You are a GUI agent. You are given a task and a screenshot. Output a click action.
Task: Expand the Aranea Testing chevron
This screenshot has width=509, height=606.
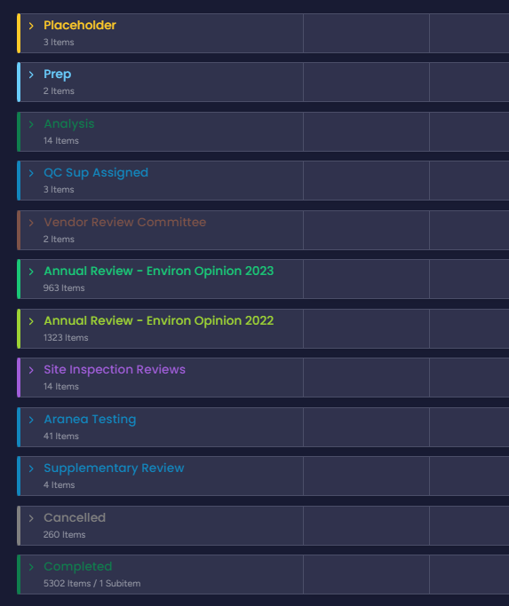coord(31,420)
